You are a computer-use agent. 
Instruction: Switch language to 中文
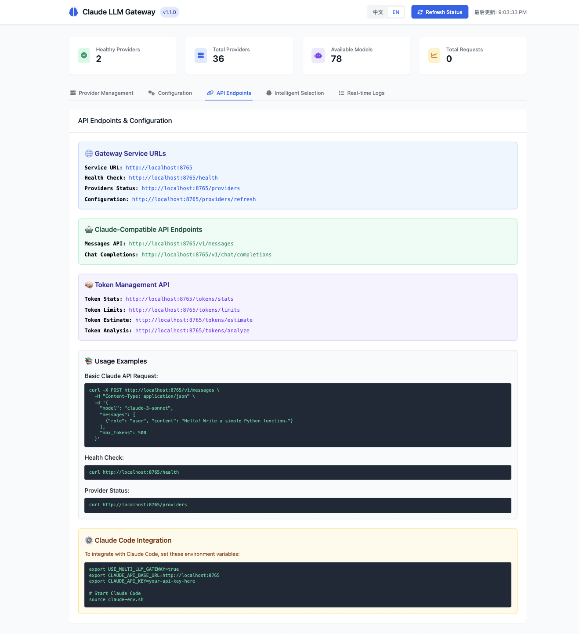[x=377, y=12]
